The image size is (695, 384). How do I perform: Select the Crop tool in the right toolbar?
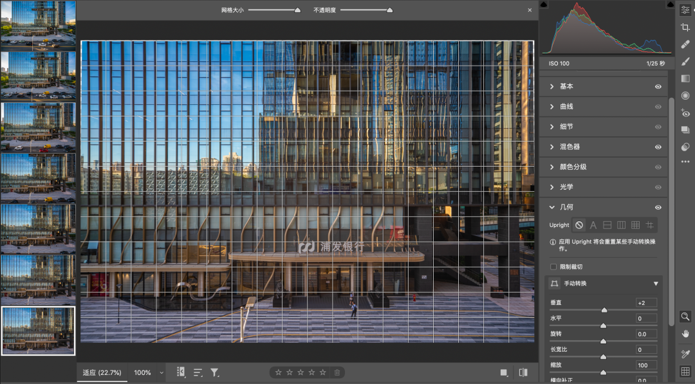click(x=685, y=27)
